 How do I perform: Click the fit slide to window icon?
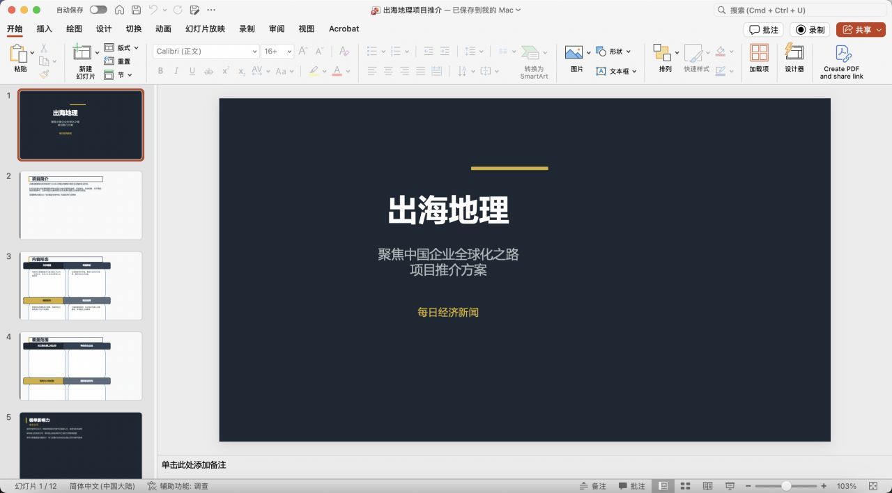point(874,486)
